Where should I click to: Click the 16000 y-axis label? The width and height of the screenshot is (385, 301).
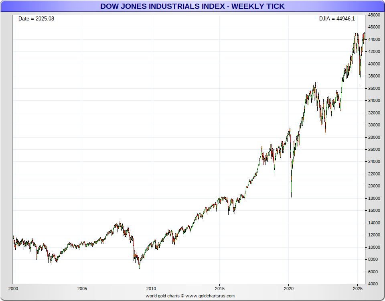point(374,210)
